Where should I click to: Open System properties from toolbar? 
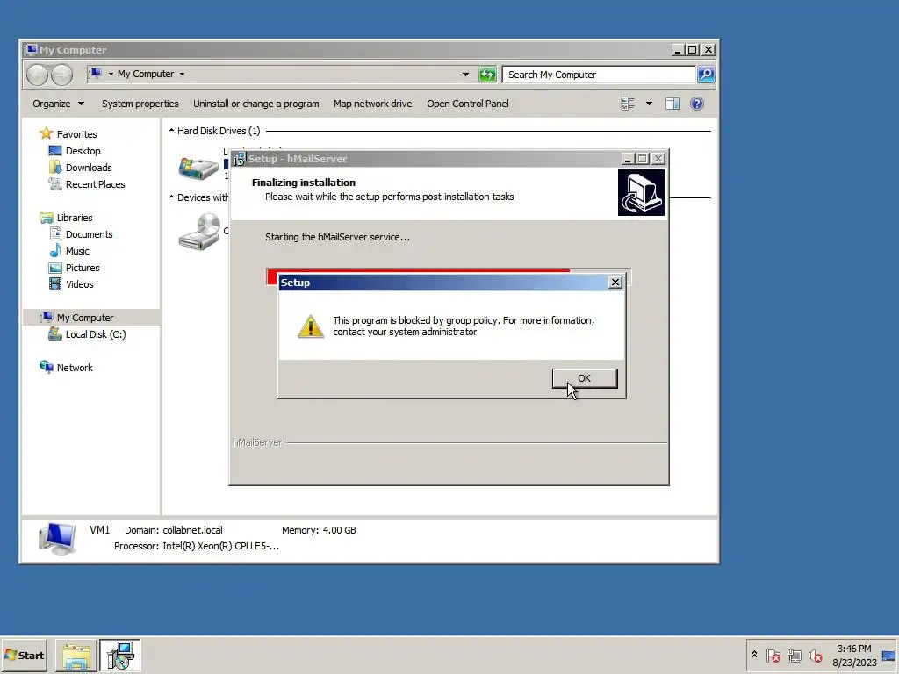click(x=140, y=104)
